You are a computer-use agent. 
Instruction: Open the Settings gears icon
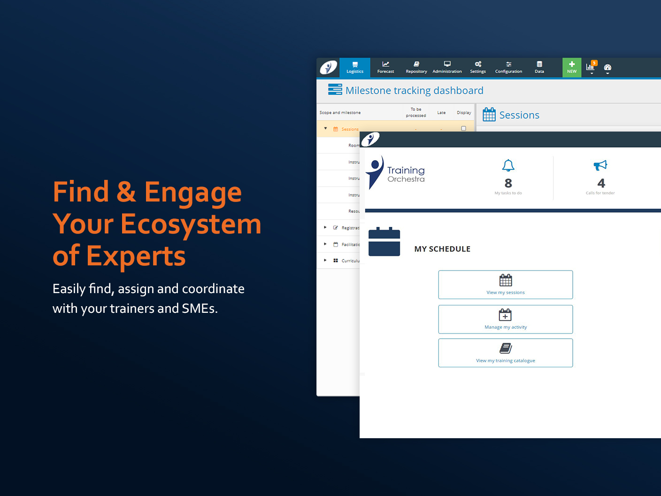[x=477, y=65]
